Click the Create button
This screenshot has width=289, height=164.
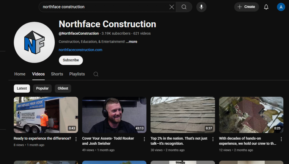tap(246, 7)
